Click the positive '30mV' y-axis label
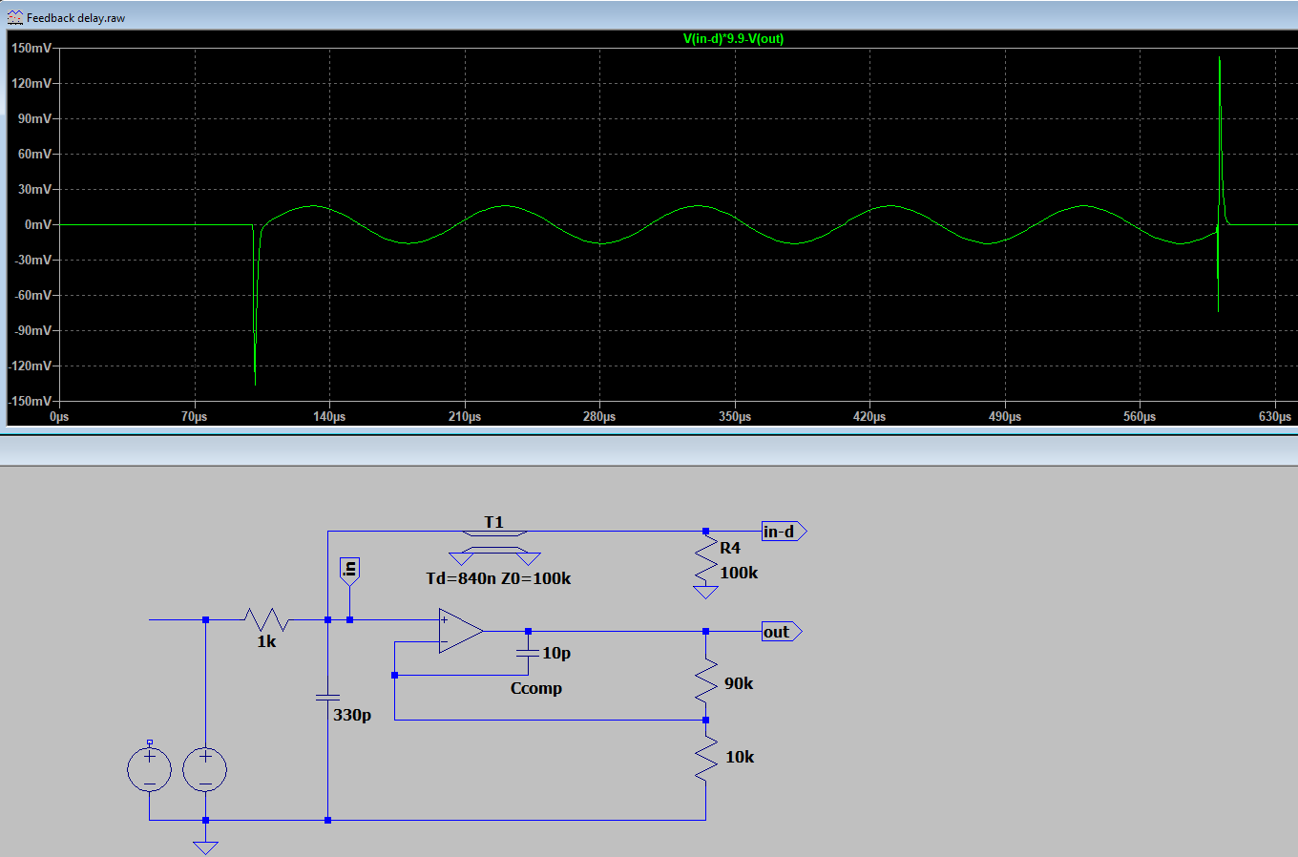Image resolution: width=1298 pixels, height=857 pixels. (x=35, y=189)
